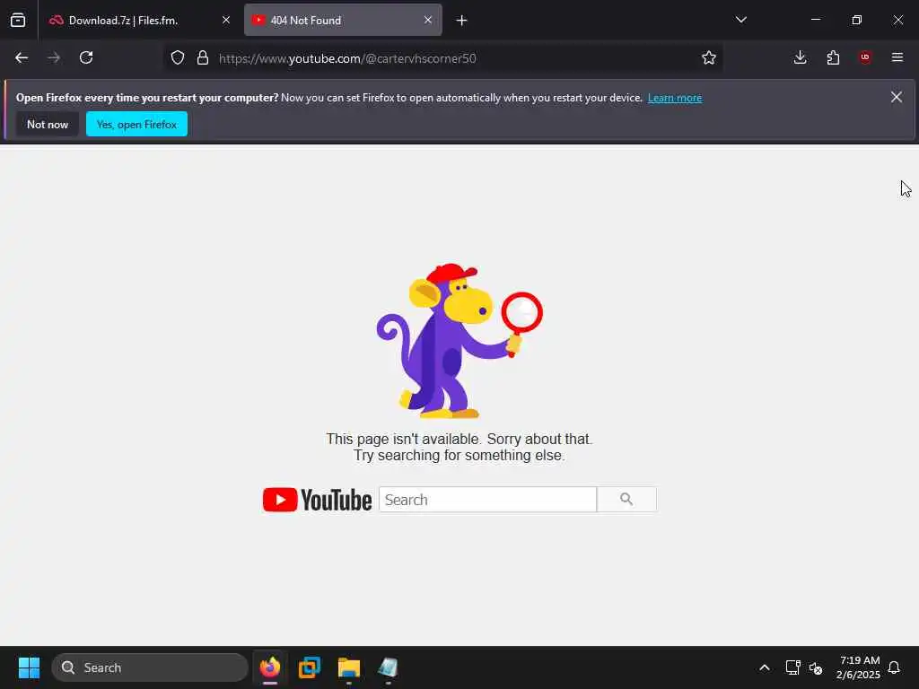Screen dimensions: 919x689
Task: Click the YouTube logo
Action: point(317,500)
